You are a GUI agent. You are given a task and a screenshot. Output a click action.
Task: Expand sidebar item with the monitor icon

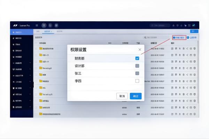pyautogui.click(x=22, y=69)
